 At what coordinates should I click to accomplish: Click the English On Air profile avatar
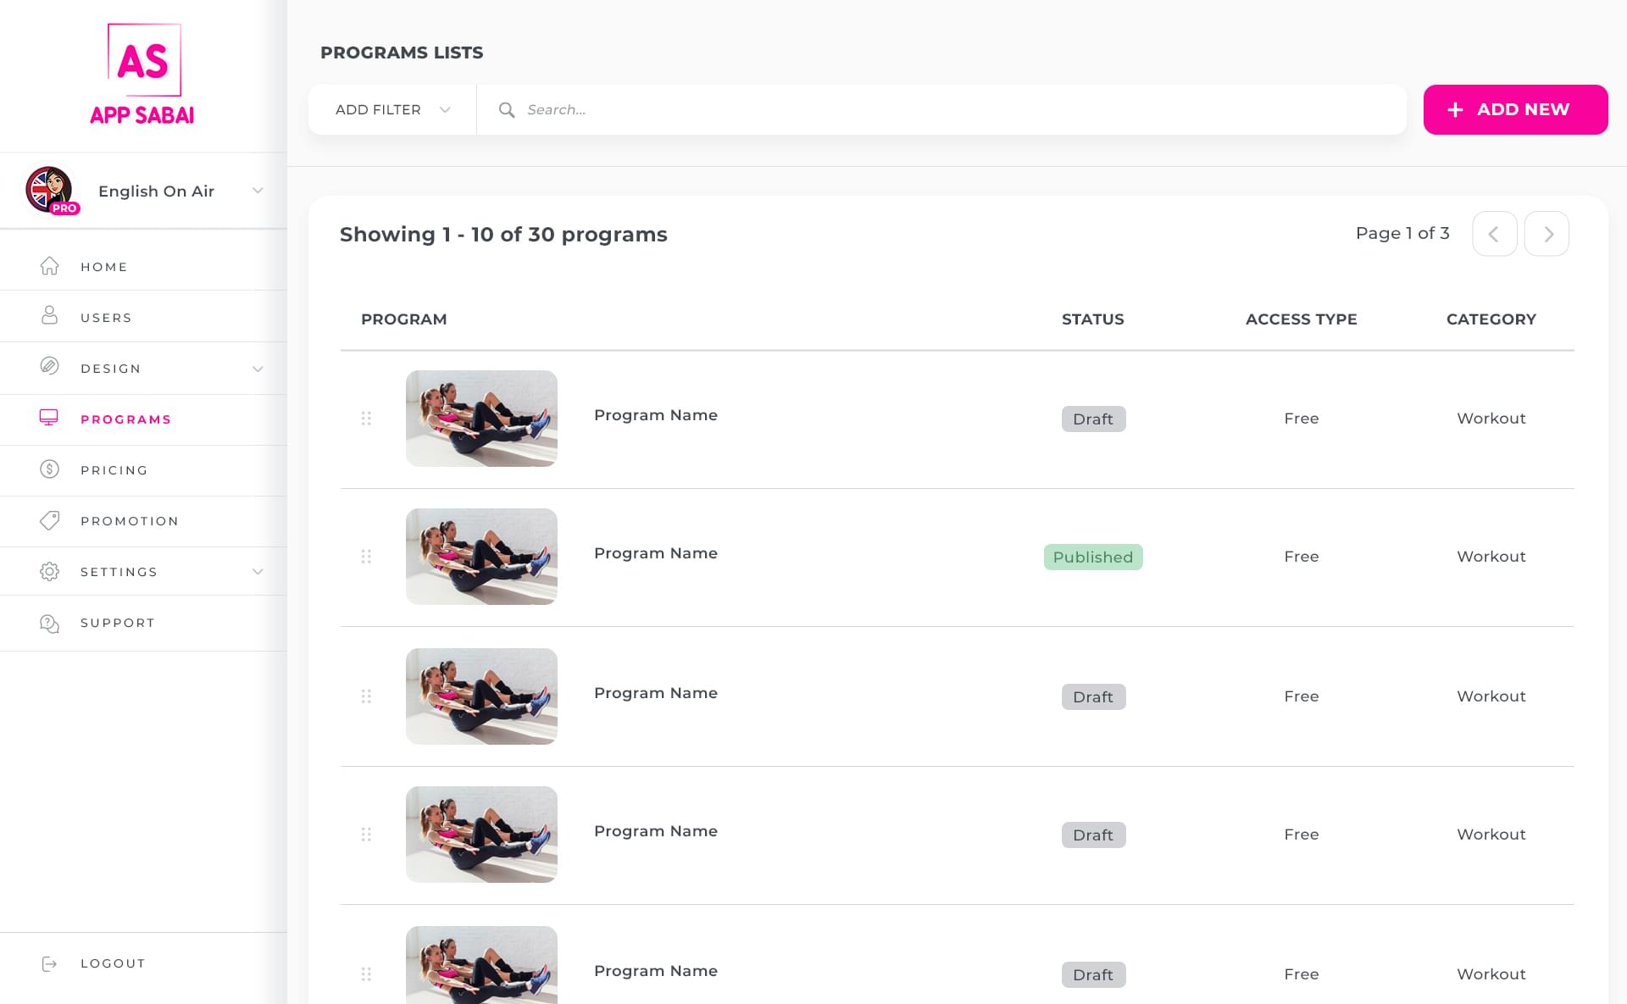[50, 190]
